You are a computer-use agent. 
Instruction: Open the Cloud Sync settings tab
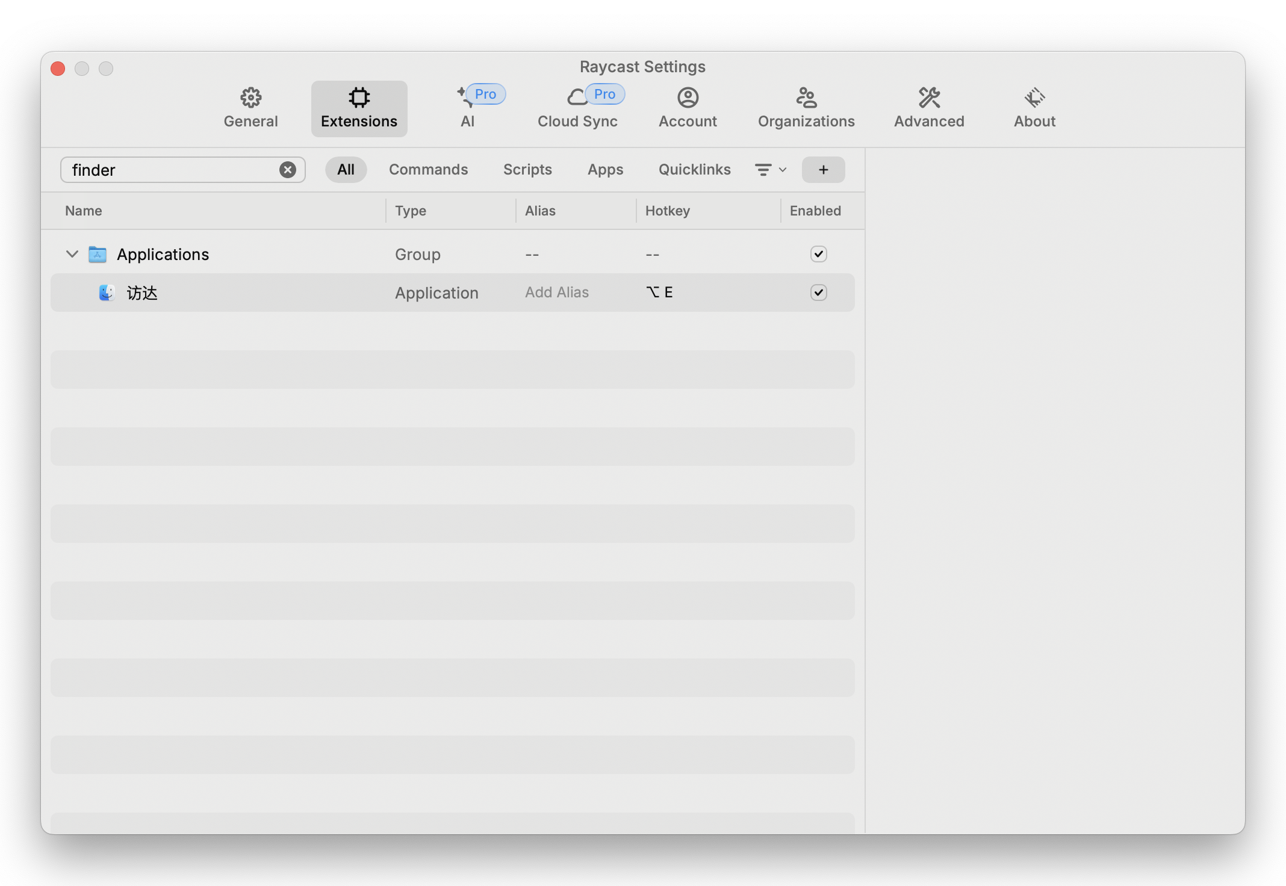(x=577, y=108)
